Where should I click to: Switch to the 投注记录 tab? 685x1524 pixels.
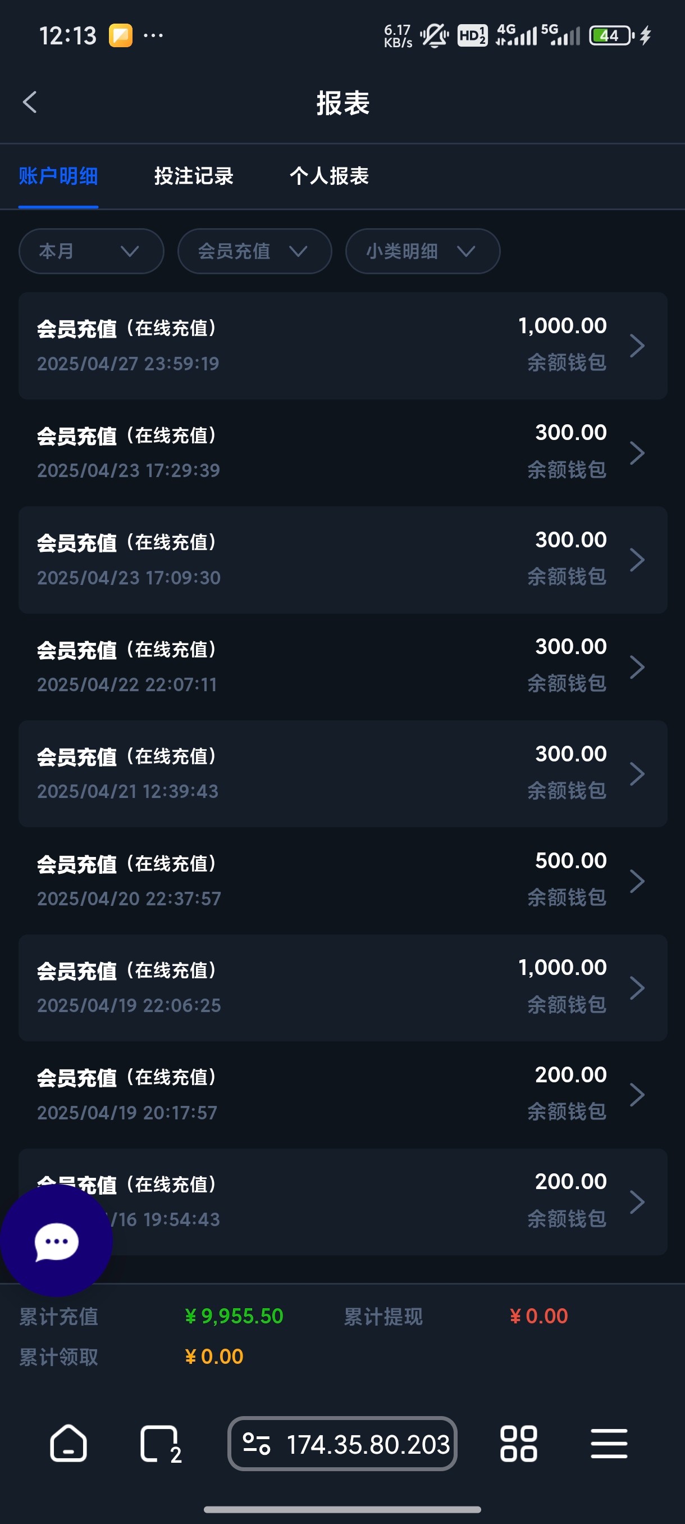[x=193, y=176]
